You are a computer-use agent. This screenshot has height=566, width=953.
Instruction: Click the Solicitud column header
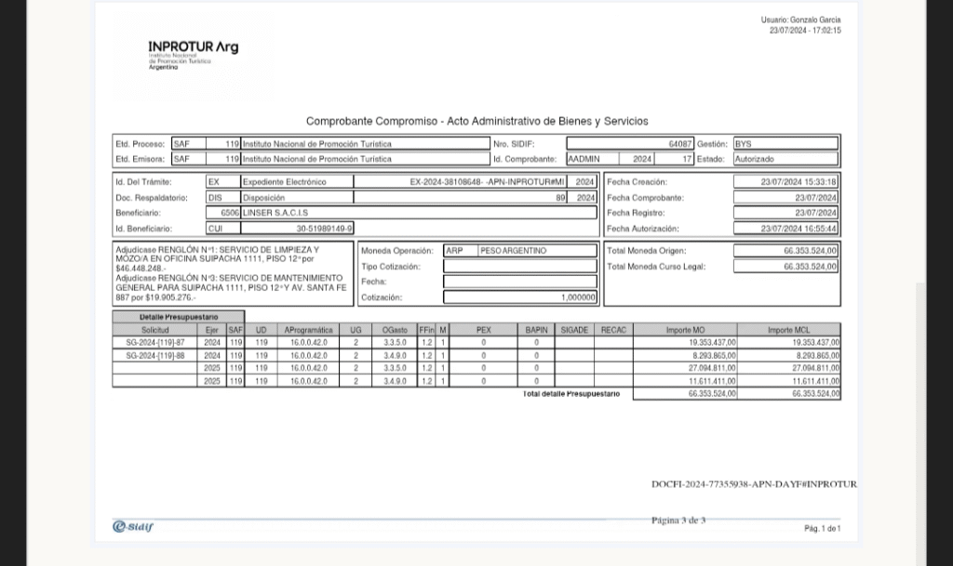pos(155,330)
